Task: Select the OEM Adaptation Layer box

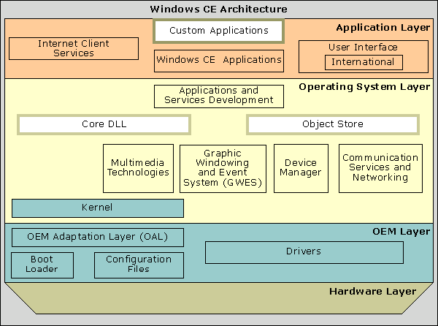Action: (x=97, y=238)
